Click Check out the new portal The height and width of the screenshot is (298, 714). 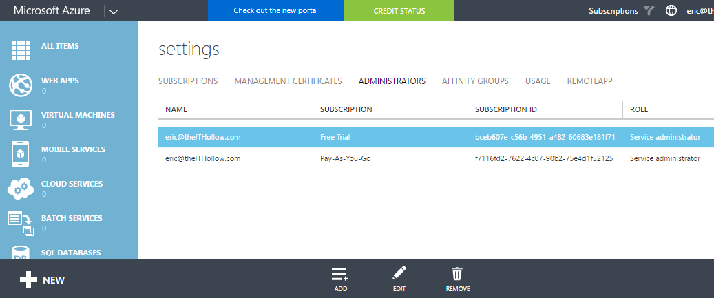(x=275, y=11)
